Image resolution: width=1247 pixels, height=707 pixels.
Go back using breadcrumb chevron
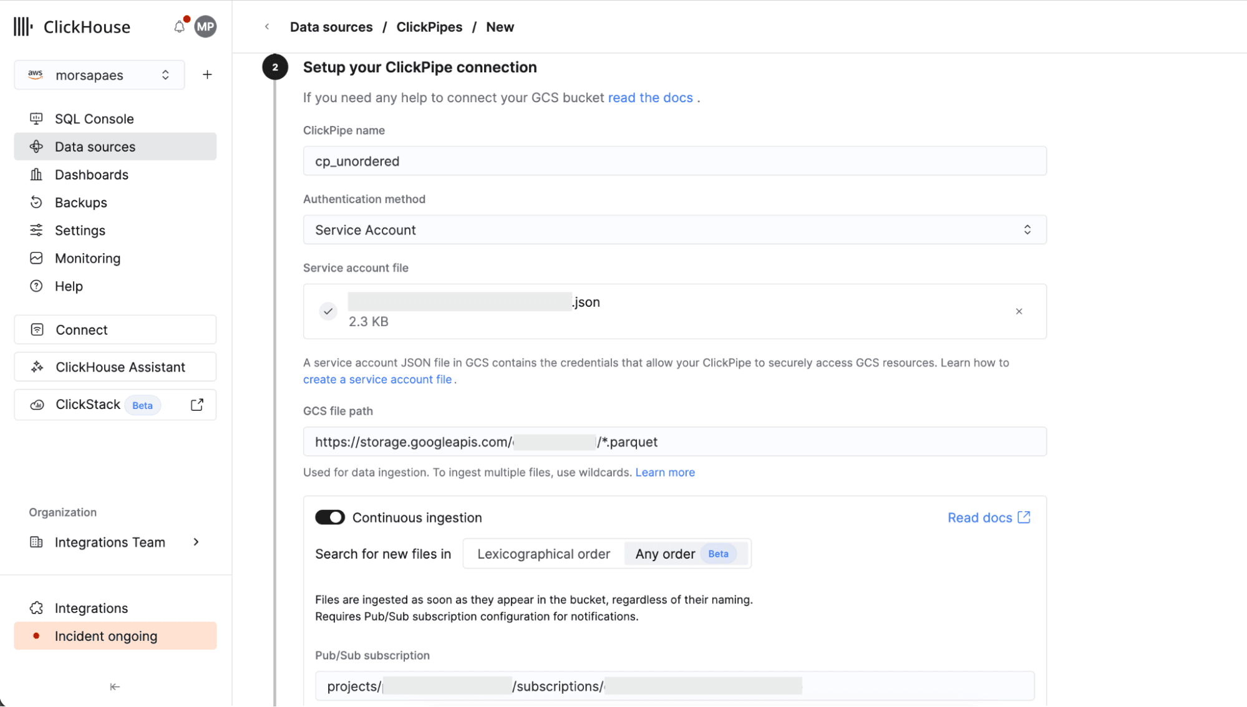click(x=267, y=27)
